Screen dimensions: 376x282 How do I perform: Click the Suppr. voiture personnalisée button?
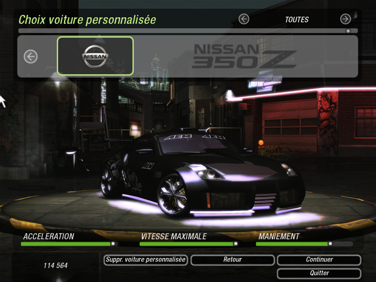click(146, 260)
